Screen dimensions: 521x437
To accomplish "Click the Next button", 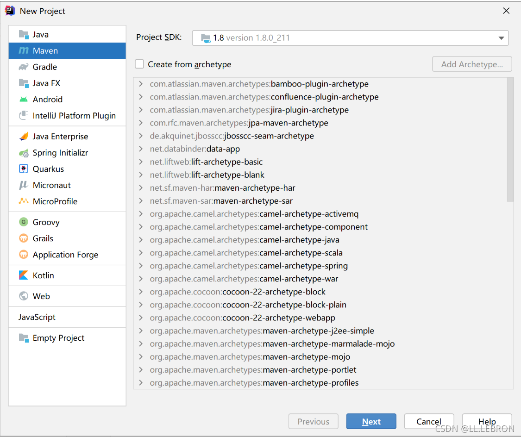I will tap(371, 421).
